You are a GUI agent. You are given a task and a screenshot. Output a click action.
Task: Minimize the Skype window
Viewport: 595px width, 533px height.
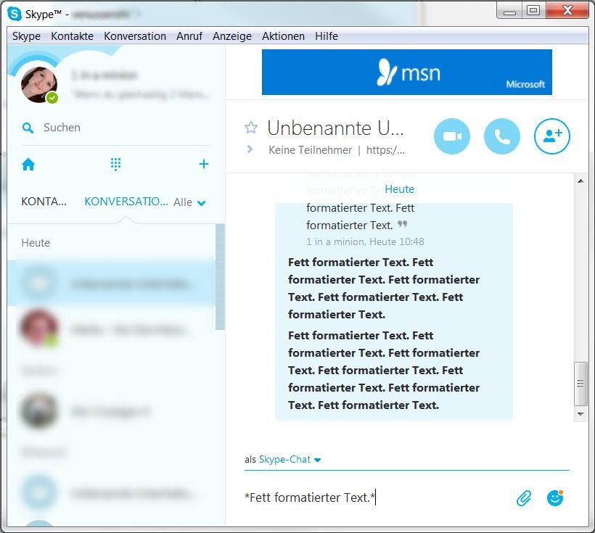point(509,10)
